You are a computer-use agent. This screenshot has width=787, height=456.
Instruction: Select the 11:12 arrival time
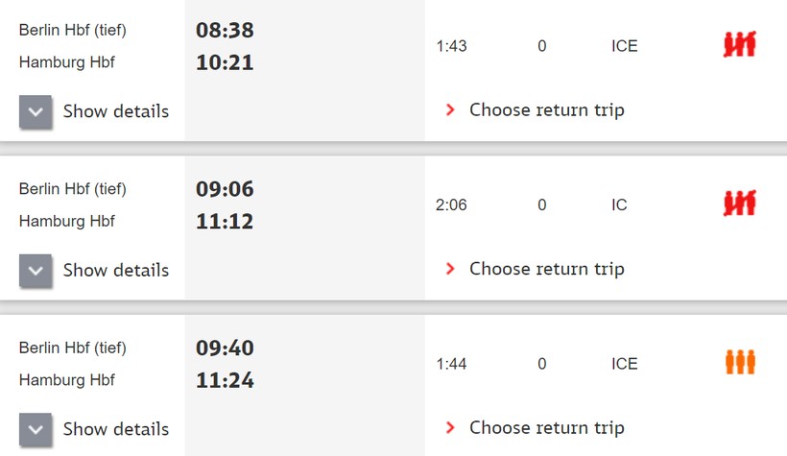225,222
